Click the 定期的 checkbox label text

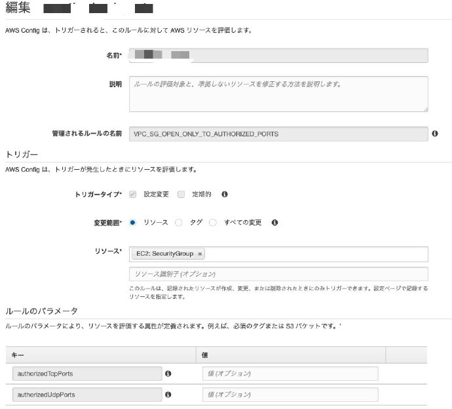pyautogui.click(x=202, y=195)
